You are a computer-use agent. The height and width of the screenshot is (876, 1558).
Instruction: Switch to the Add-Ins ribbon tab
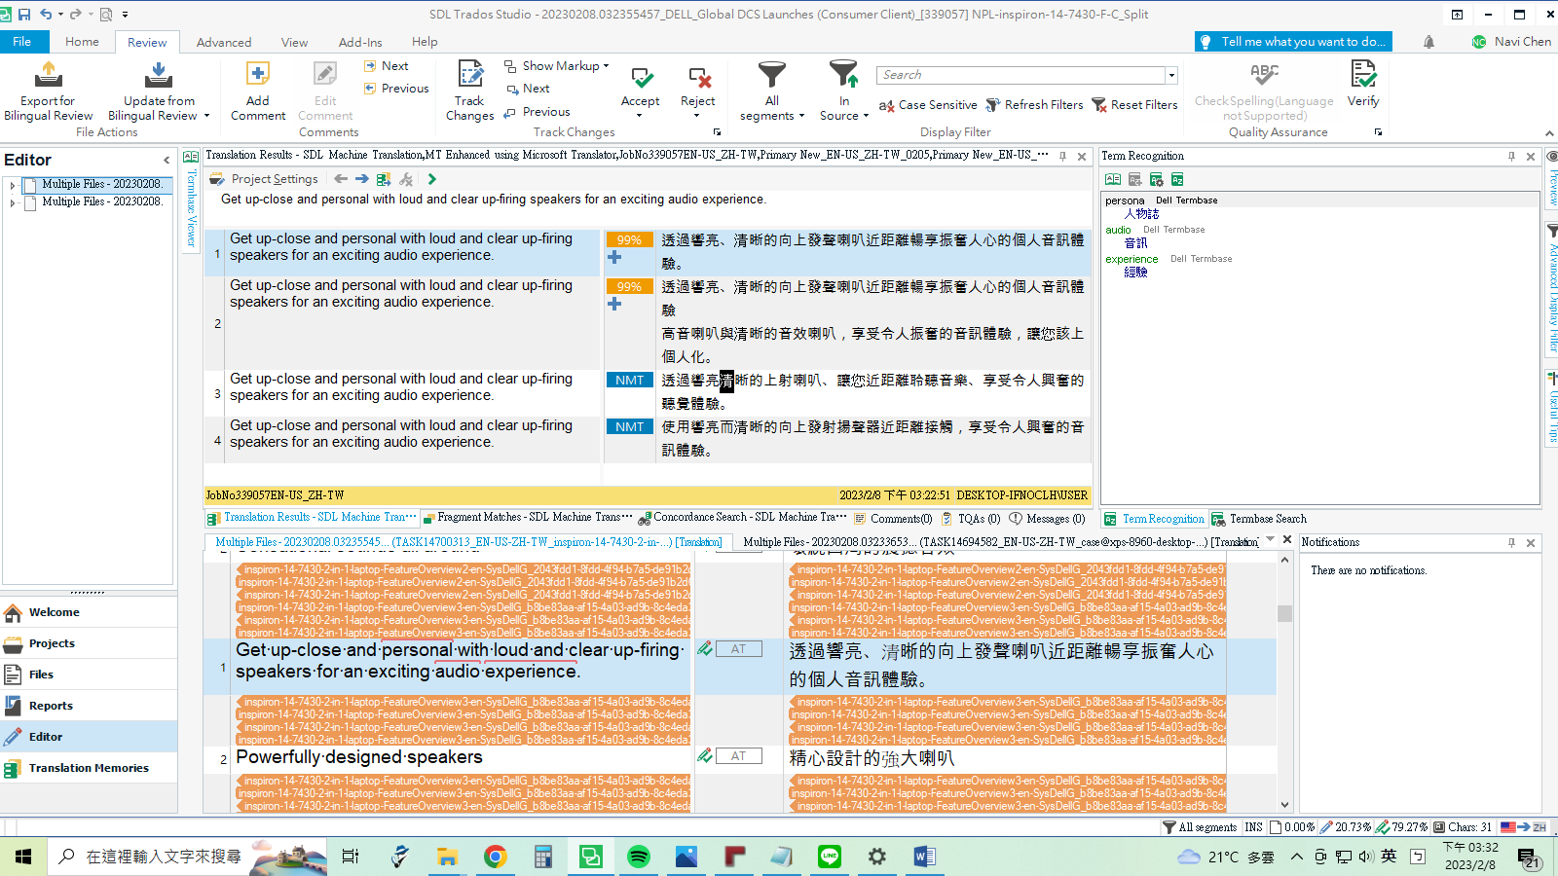point(360,42)
